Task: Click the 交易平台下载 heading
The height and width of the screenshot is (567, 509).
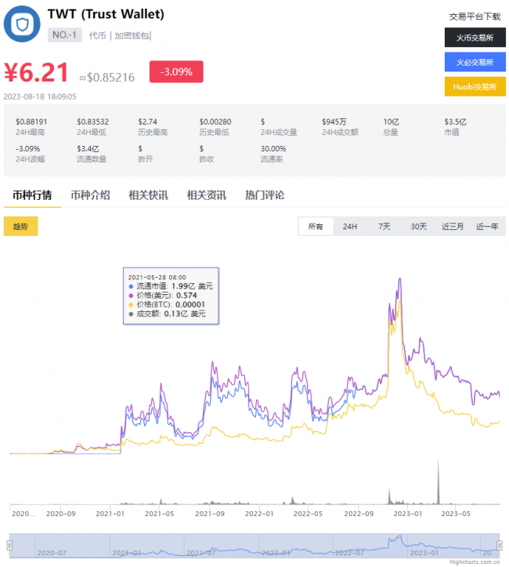Action: tap(475, 16)
